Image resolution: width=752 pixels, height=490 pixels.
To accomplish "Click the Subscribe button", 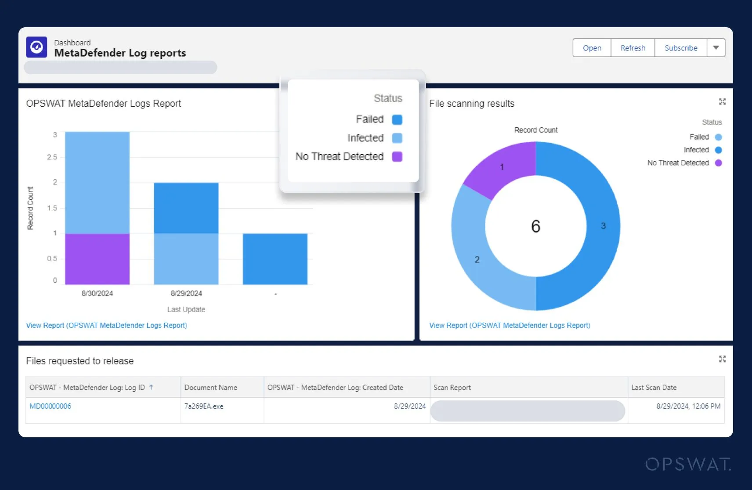I will 680,47.
